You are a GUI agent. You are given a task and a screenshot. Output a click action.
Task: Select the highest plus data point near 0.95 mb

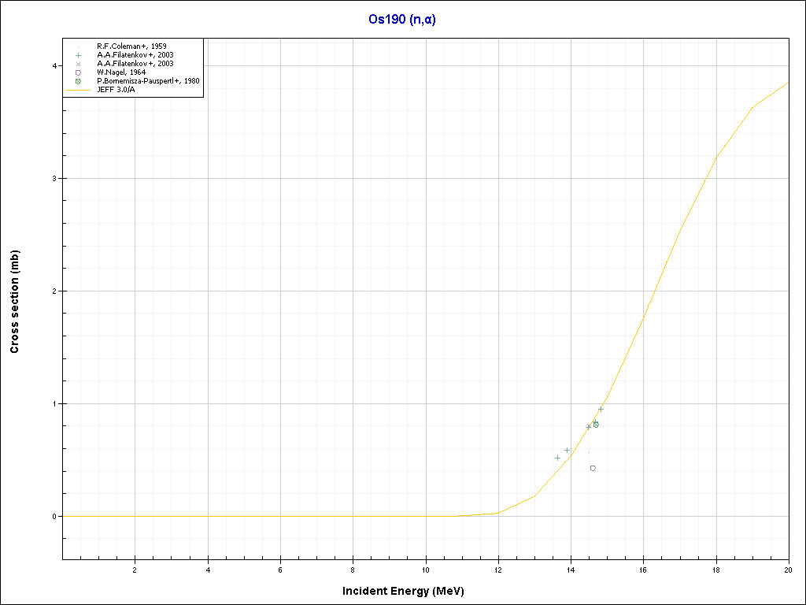coord(601,409)
